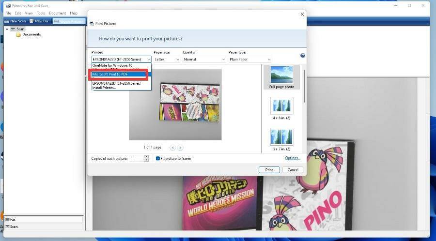Open the Document menu
The height and width of the screenshot is (241, 436).
point(57,13)
